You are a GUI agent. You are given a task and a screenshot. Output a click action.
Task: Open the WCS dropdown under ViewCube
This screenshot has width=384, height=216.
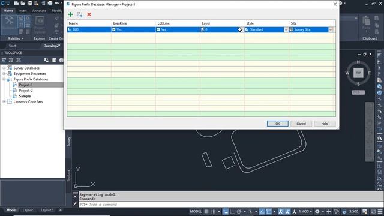pyautogui.click(x=358, y=92)
